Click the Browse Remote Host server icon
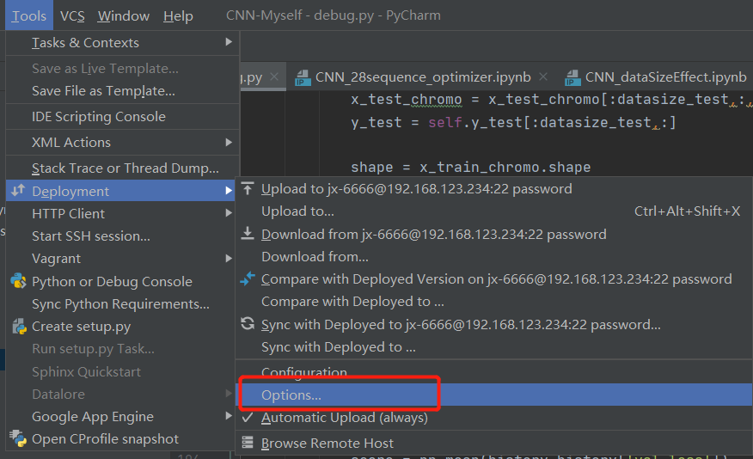The image size is (753, 459). tap(248, 442)
